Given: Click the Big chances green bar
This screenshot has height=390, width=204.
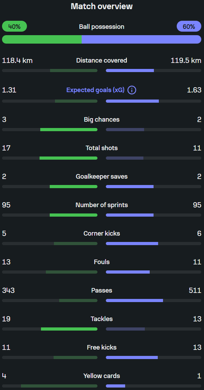Looking at the screenshot, I should coord(69,129).
